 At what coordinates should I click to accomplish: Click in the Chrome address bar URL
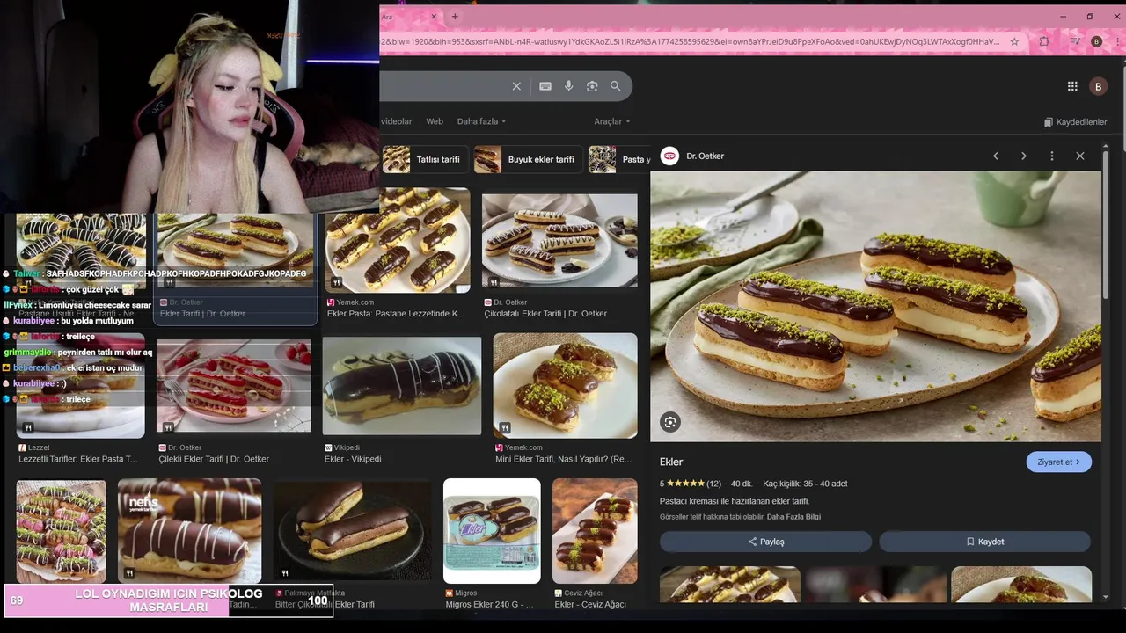tap(691, 41)
